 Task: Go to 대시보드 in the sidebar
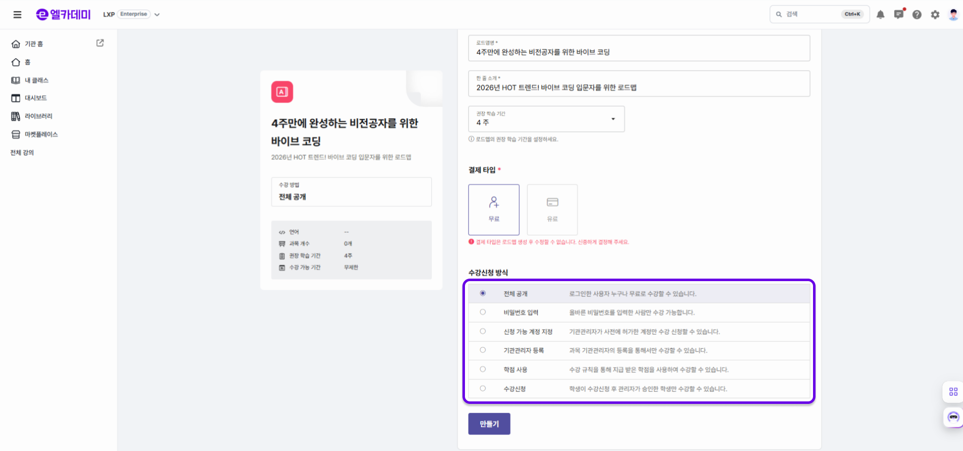coord(36,98)
